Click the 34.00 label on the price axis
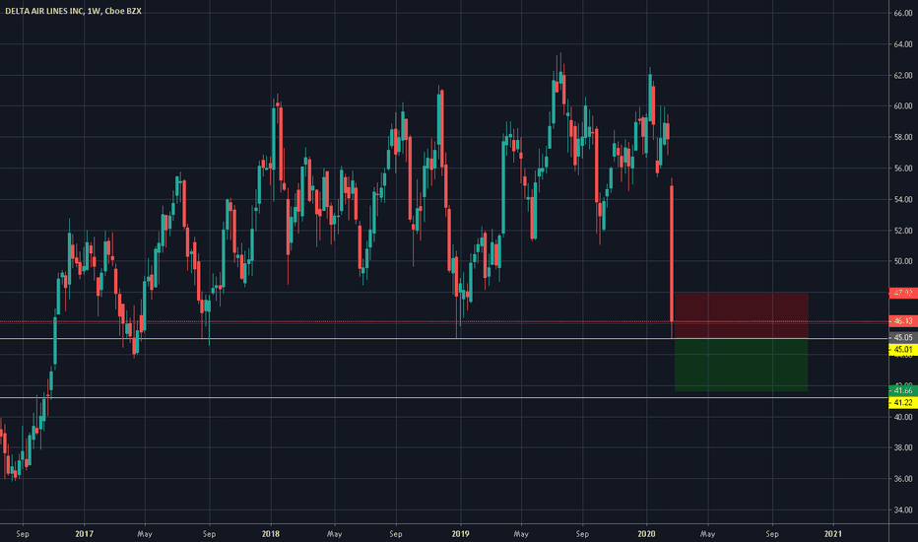Image resolution: width=918 pixels, height=542 pixels. point(903,509)
